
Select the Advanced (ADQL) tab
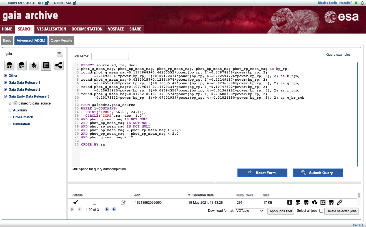[31, 40]
